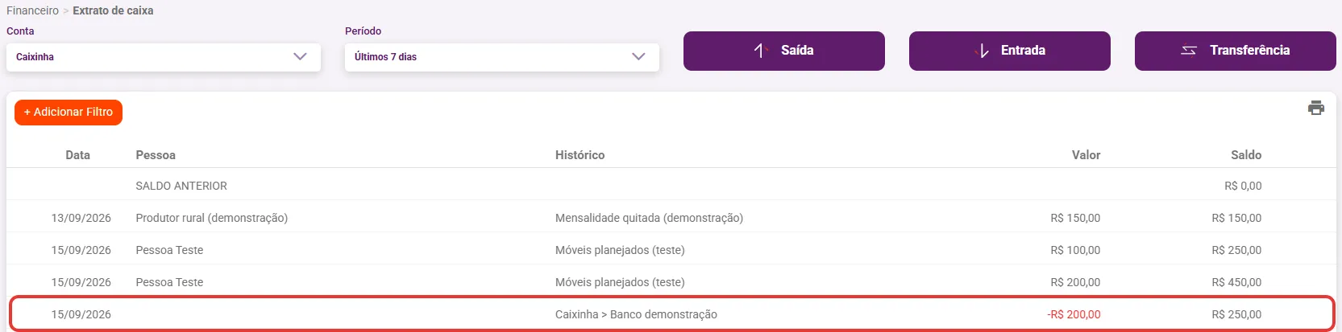Click the R$ 0,00 saldo value
This screenshot has width=1342, height=332.
[x=1243, y=186]
